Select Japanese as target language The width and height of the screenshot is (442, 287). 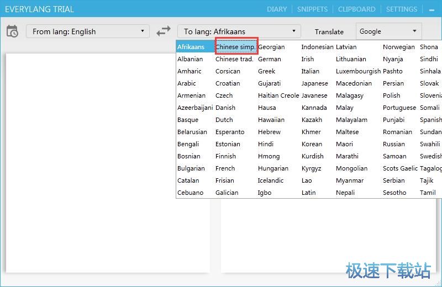coord(314,83)
